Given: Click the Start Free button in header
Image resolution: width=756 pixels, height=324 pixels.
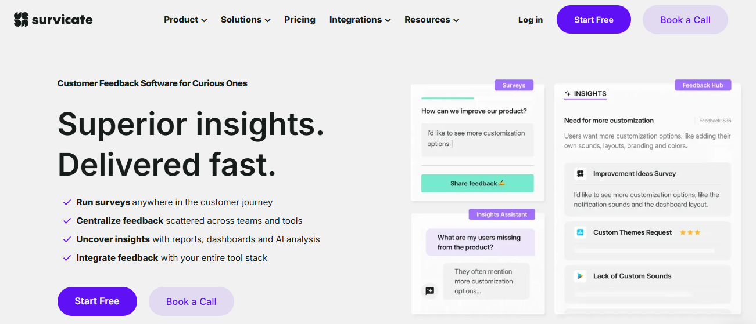Looking at the screenshot, I should pyautogui.click(x=594, y=20).
